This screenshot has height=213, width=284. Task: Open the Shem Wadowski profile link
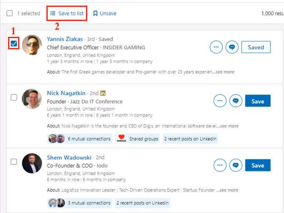(69, 157)
